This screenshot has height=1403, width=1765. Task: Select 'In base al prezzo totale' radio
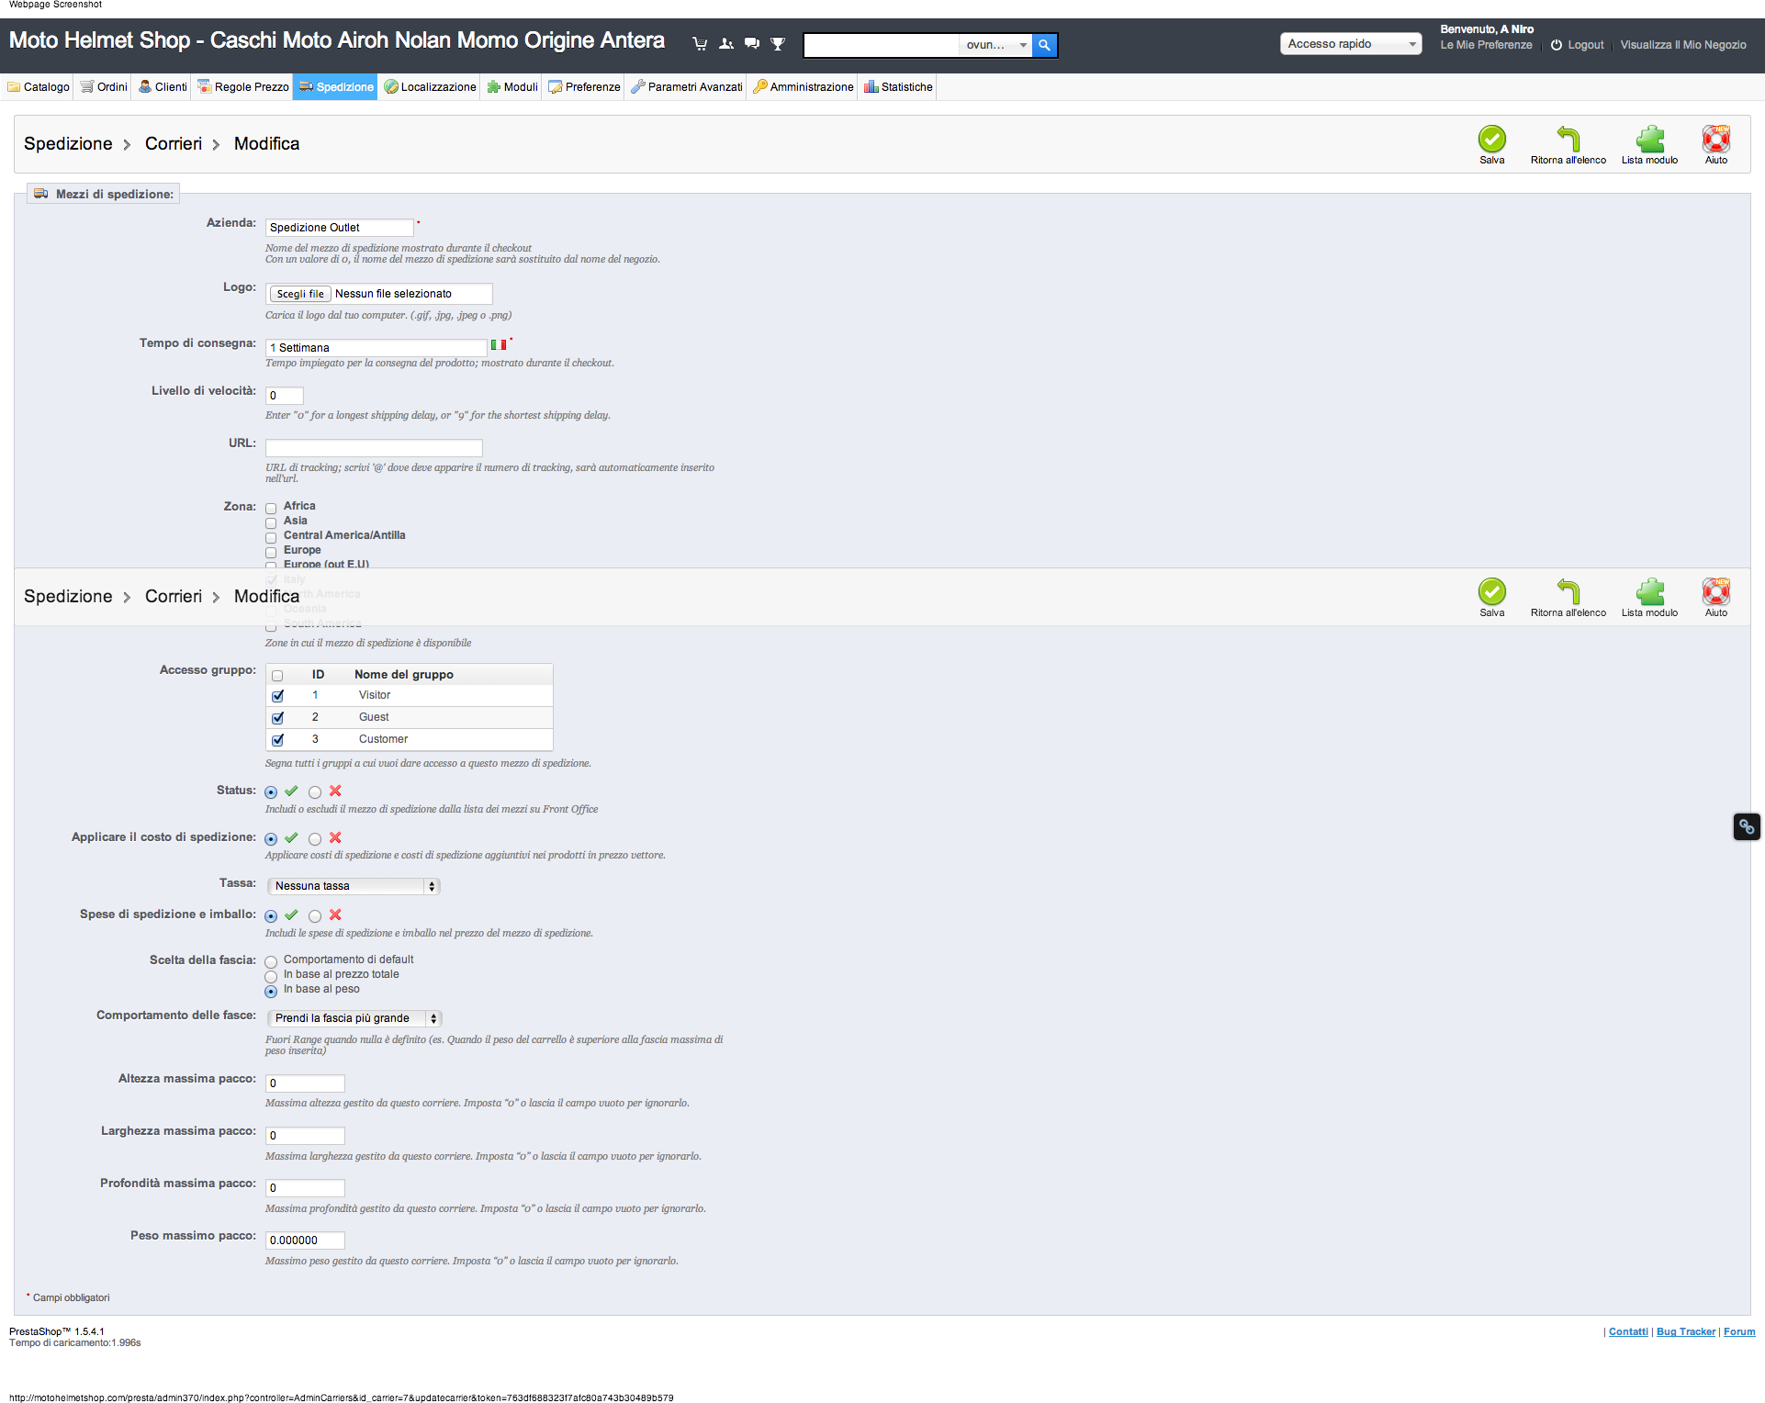[271, 976]
